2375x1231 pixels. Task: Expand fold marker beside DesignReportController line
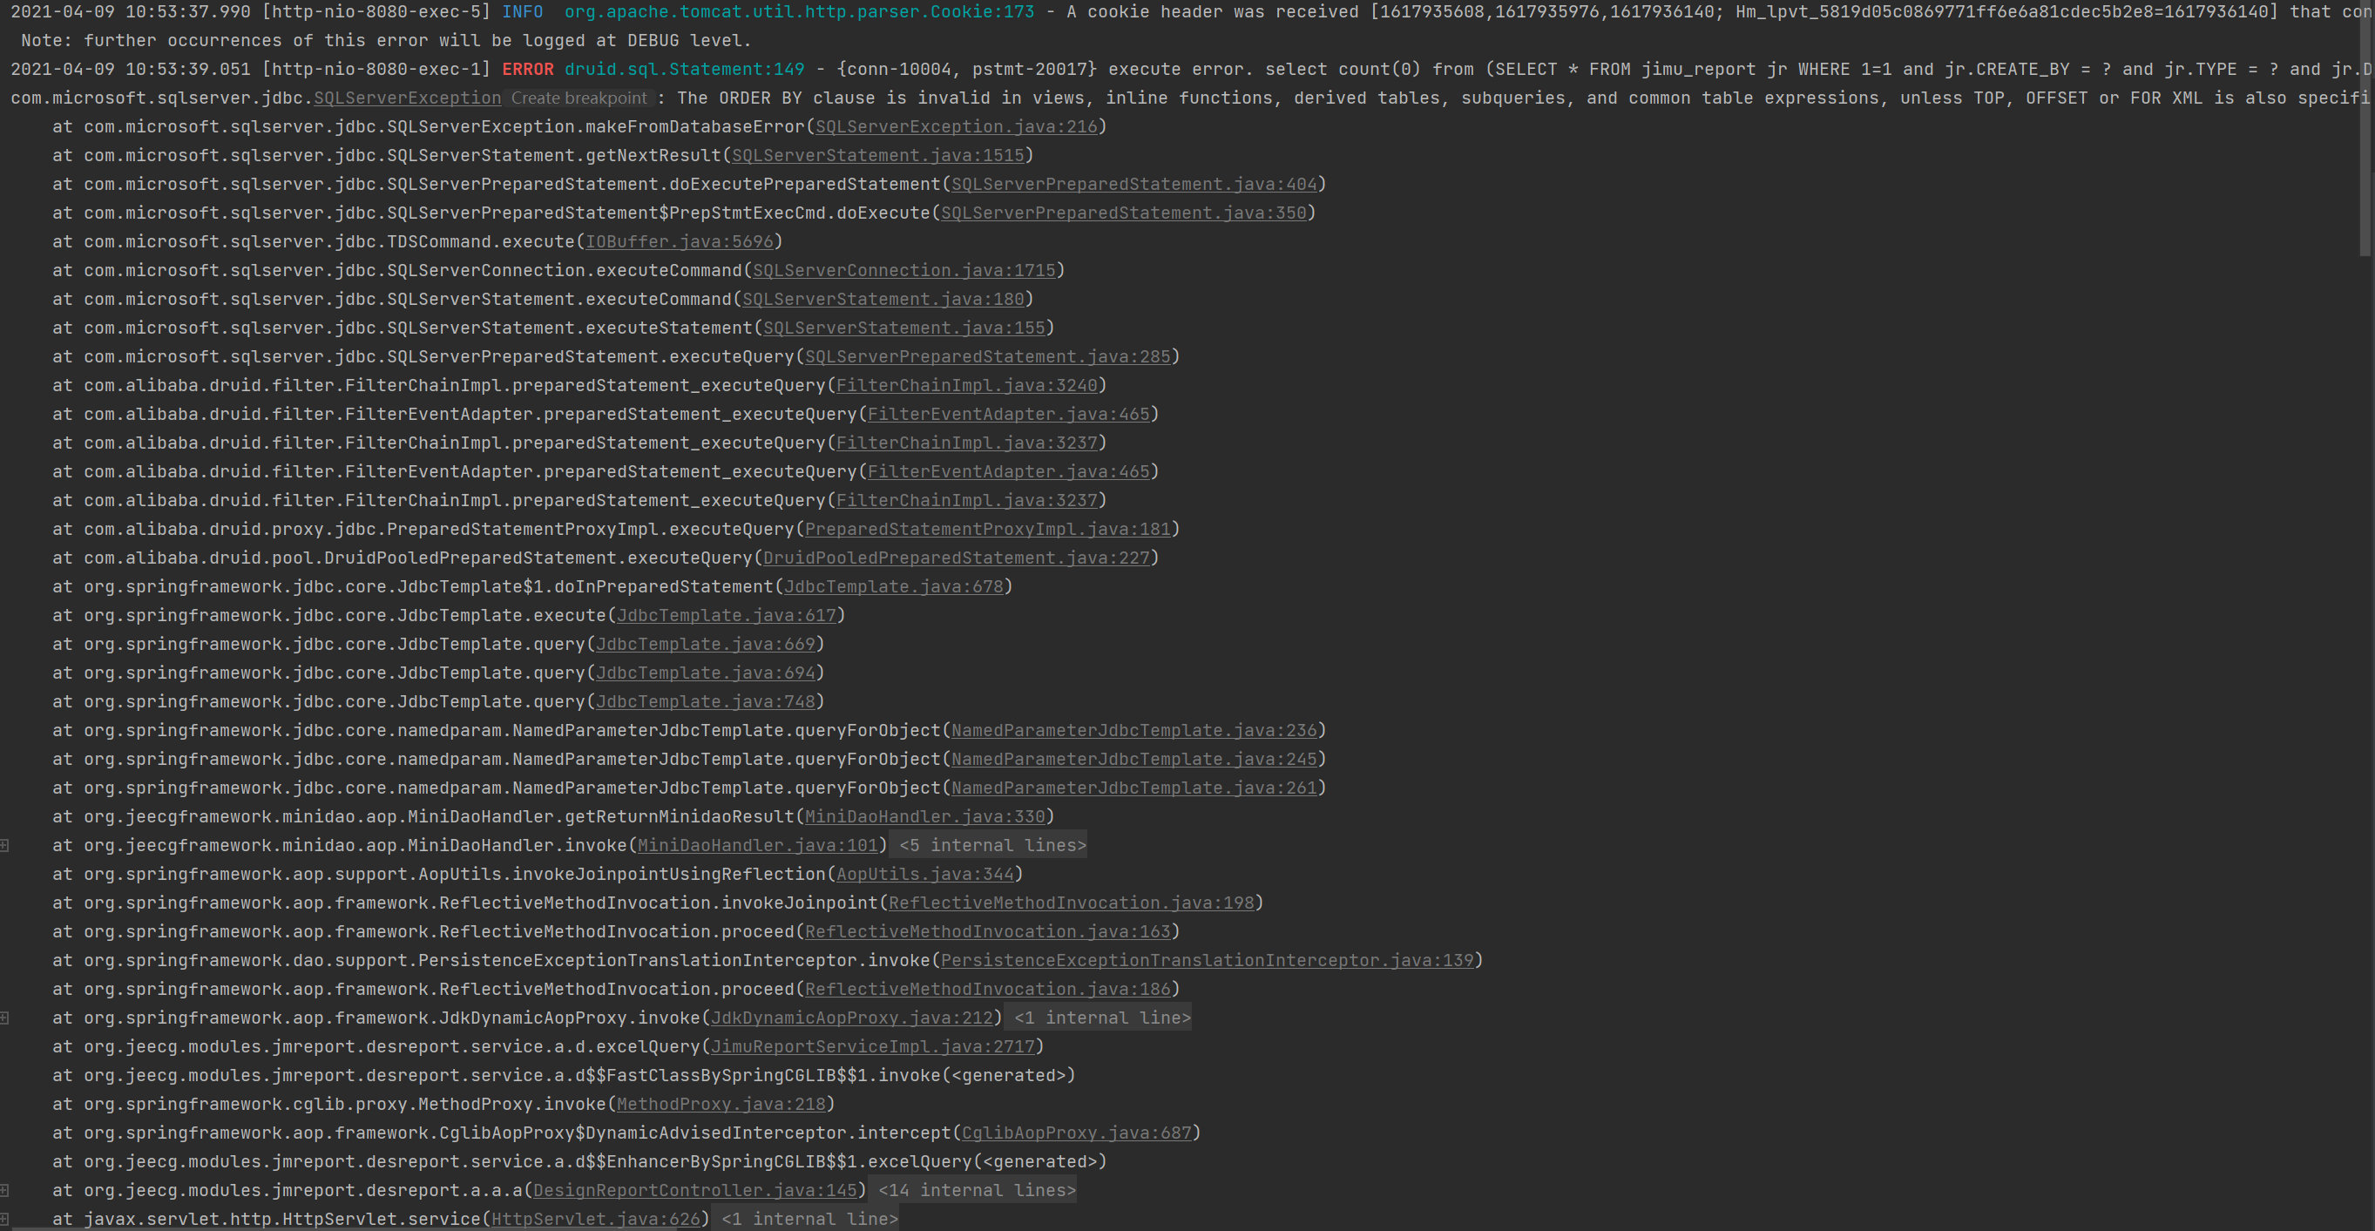coord(4,1189)
